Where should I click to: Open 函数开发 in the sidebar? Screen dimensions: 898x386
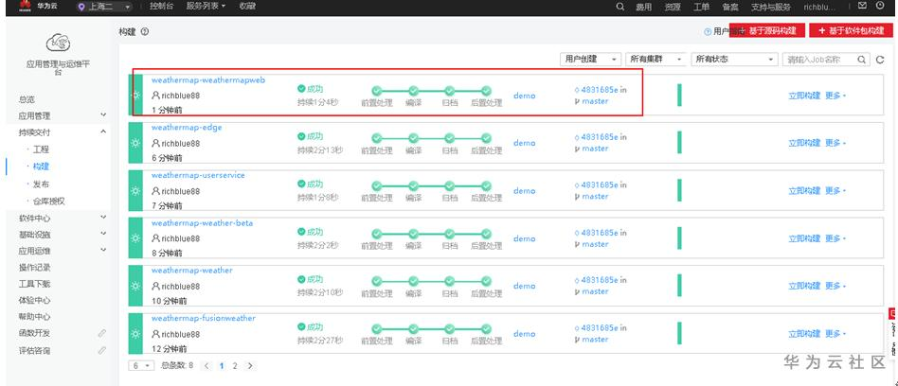pyautogui.click(x=34, y=333)
